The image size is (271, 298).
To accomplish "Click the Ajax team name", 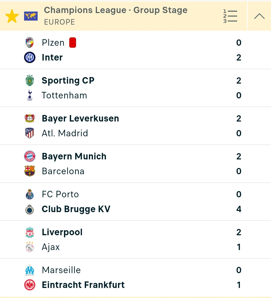I will (51, 247).
